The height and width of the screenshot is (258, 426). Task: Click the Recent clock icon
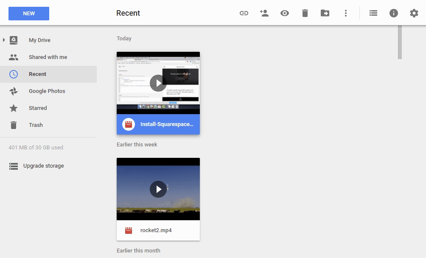14,74
